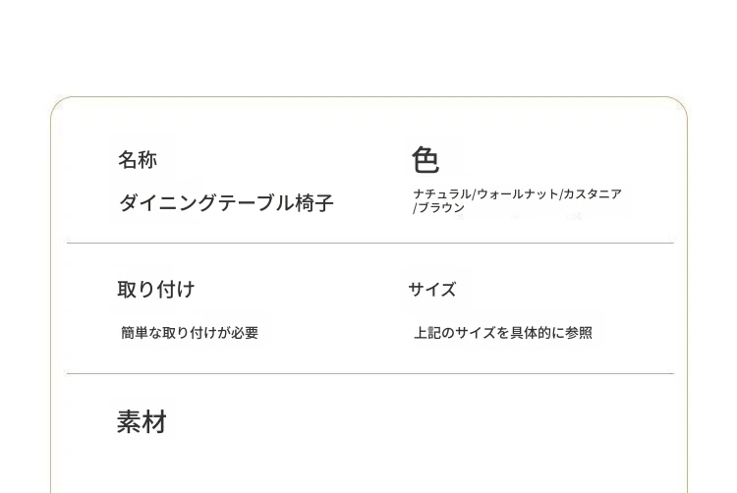This screenshot has width=737, height=493.
Task: Choose the ブラウン color text
Action: coord(441,208)
